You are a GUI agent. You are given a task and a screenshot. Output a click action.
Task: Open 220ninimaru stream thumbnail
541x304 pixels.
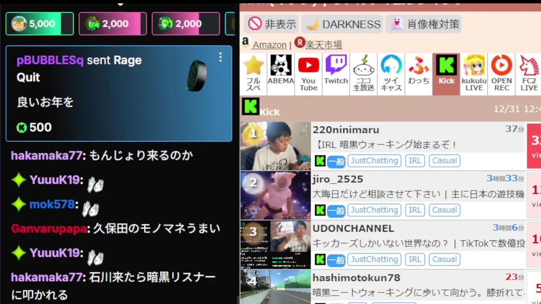276,146
